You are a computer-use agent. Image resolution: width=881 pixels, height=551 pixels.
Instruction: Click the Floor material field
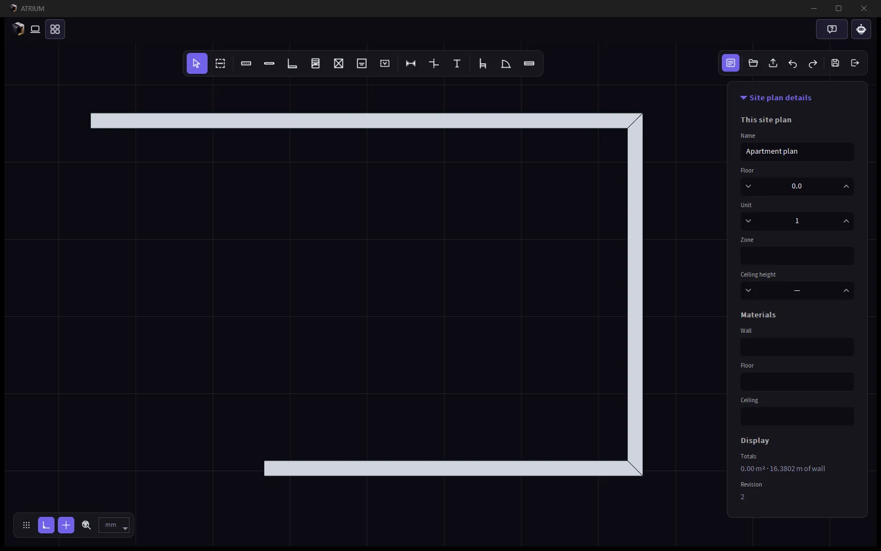point(797,381)
